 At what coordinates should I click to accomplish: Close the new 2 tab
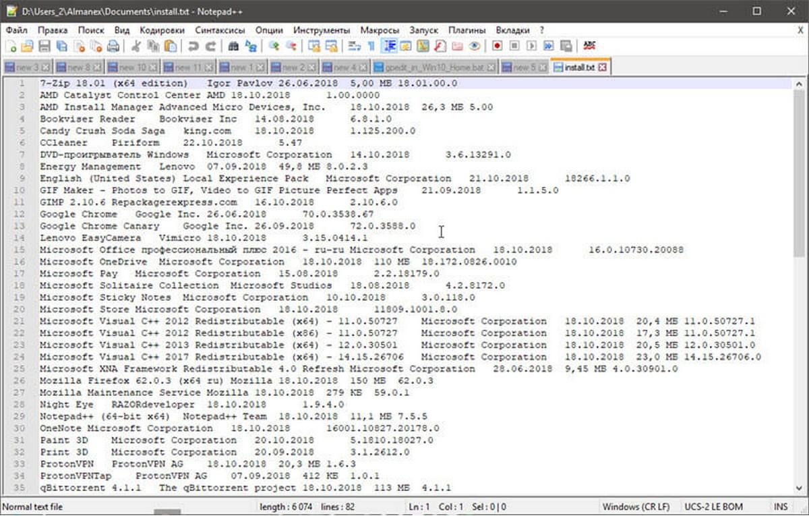coord(311,67)
